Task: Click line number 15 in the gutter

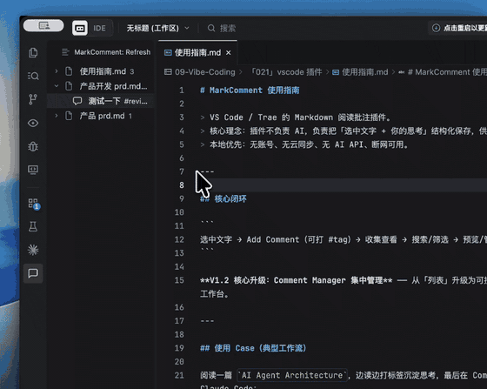Action: tap(179, 280)
